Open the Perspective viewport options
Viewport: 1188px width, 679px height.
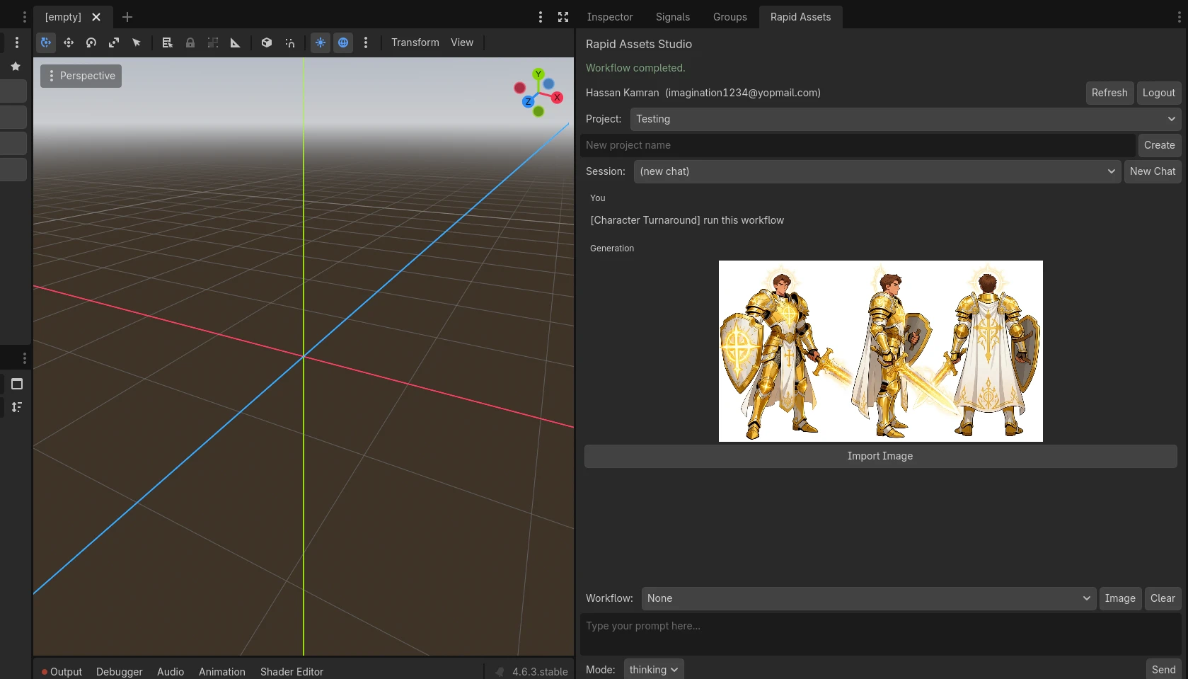coord(81,76)
